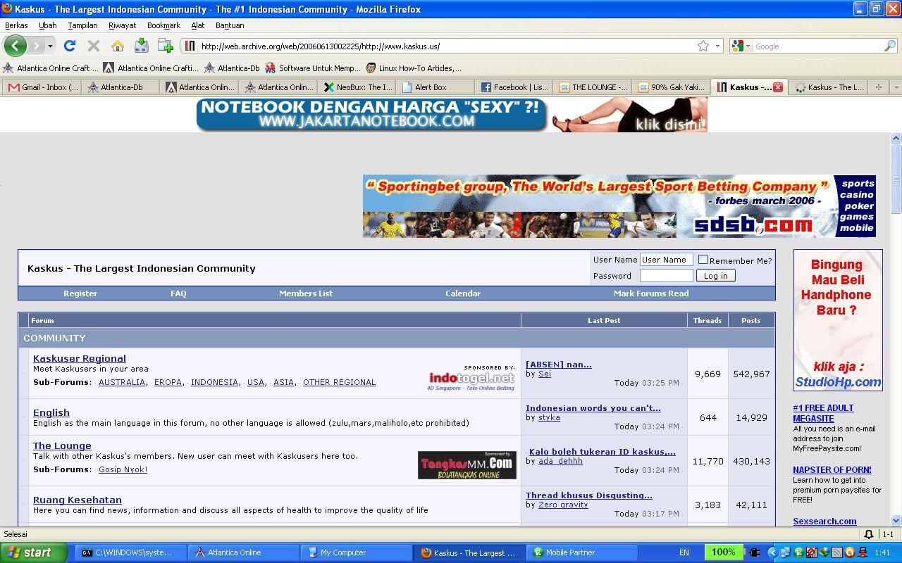Go back using the green back arrow
This screenshot has height=563, width=902.
click(15, 46)
